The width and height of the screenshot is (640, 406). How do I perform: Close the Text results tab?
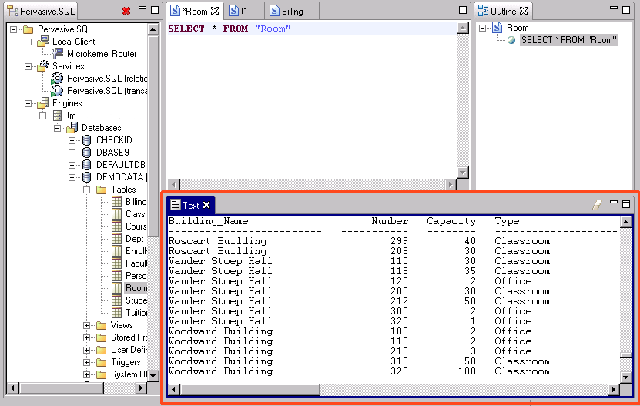click(206, 205)
